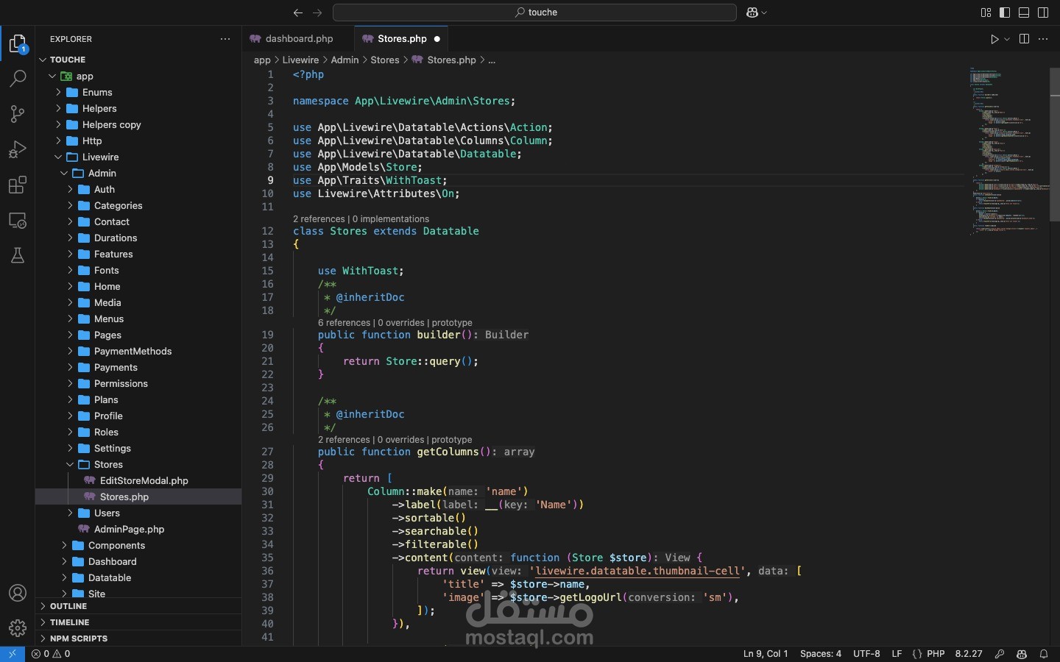Switch to the dashboard.php tab

[x=299, y=39]
